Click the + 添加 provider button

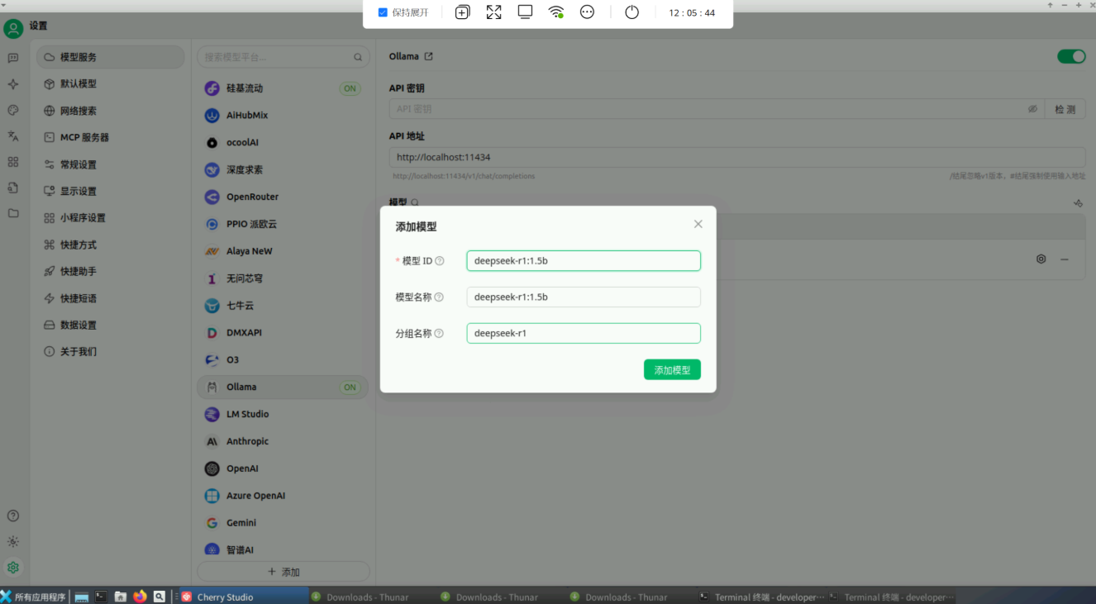click(x=284, y=572)
